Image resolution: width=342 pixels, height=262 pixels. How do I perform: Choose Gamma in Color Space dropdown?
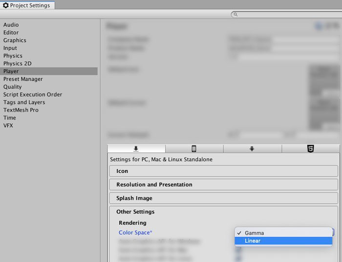[x=283, y=233]
